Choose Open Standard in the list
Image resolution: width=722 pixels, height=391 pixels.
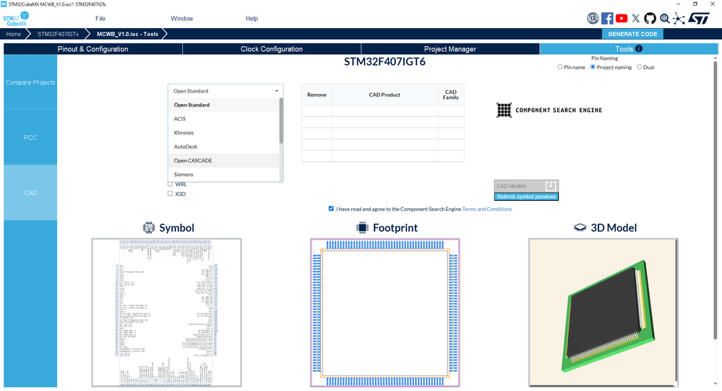tap(224, 105)
